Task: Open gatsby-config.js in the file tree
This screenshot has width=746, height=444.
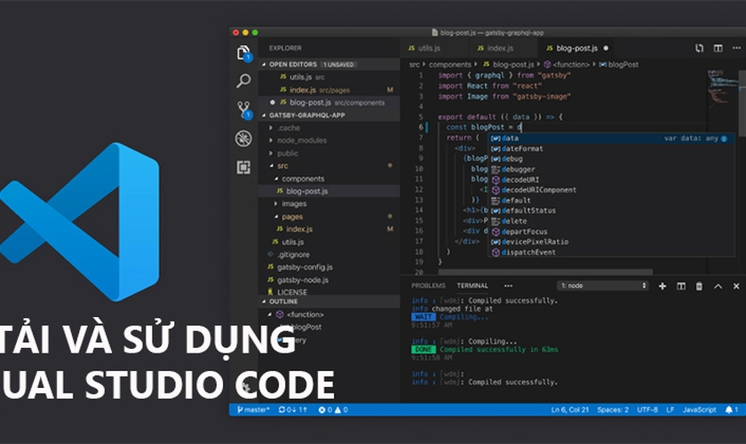Action: 305,266
